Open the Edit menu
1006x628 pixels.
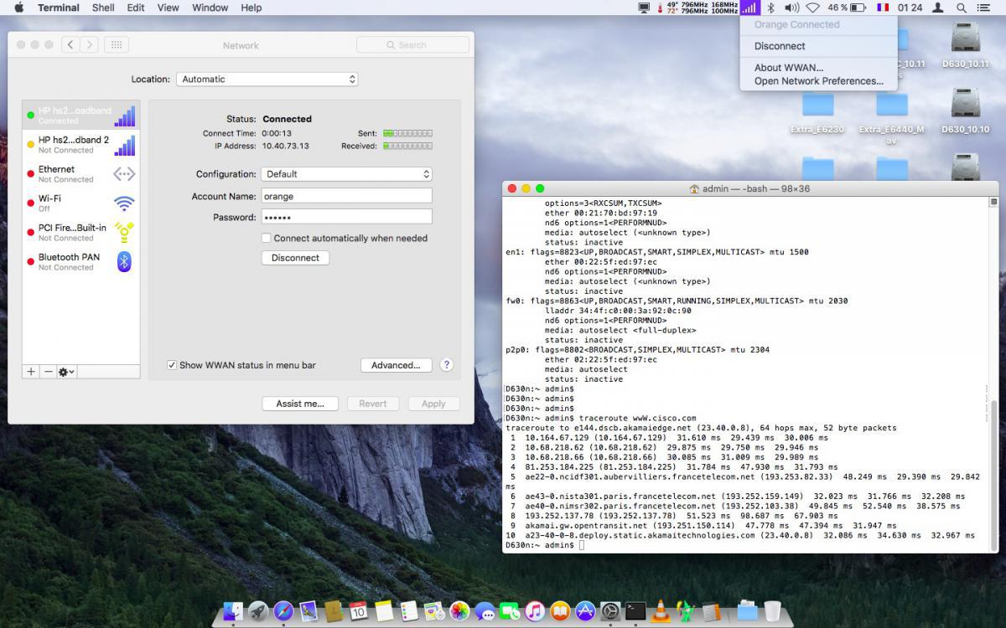tap(136, 8)
